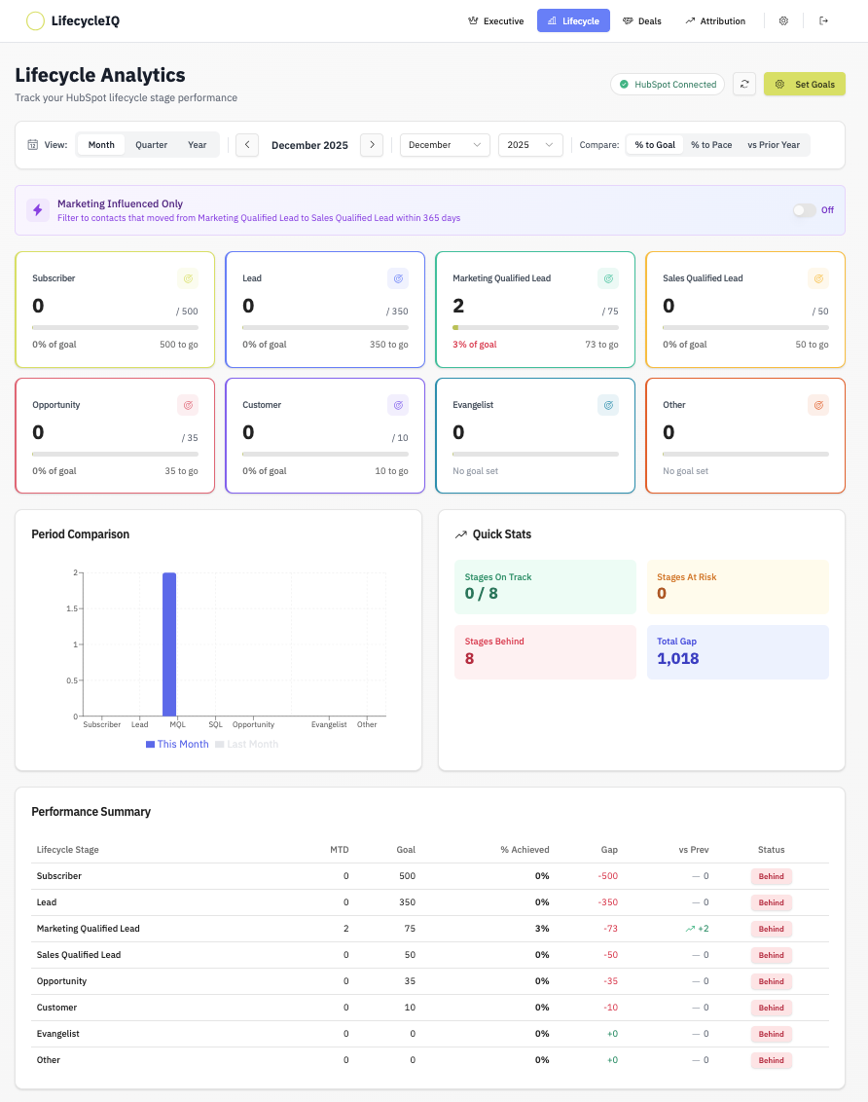Image resolution: width=868 pixels, height=1102 pixels.
Task: Click the Opportunity card goal target icon
Action: 188,405
